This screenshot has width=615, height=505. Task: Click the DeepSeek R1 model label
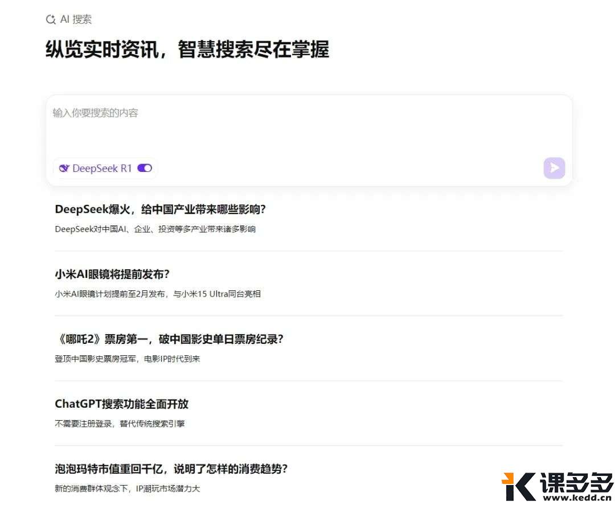click(x=102, y=168)
